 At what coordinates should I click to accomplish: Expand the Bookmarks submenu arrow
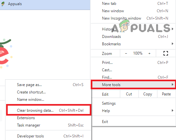(172, 44)
